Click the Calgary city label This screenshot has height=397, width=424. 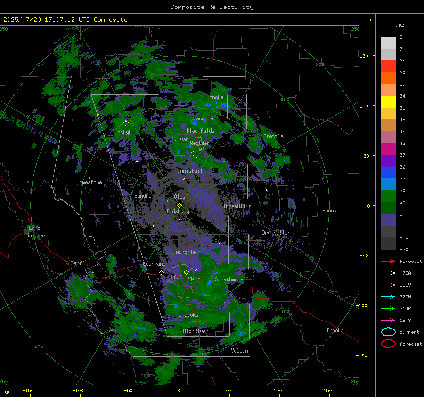pos(184,278)
